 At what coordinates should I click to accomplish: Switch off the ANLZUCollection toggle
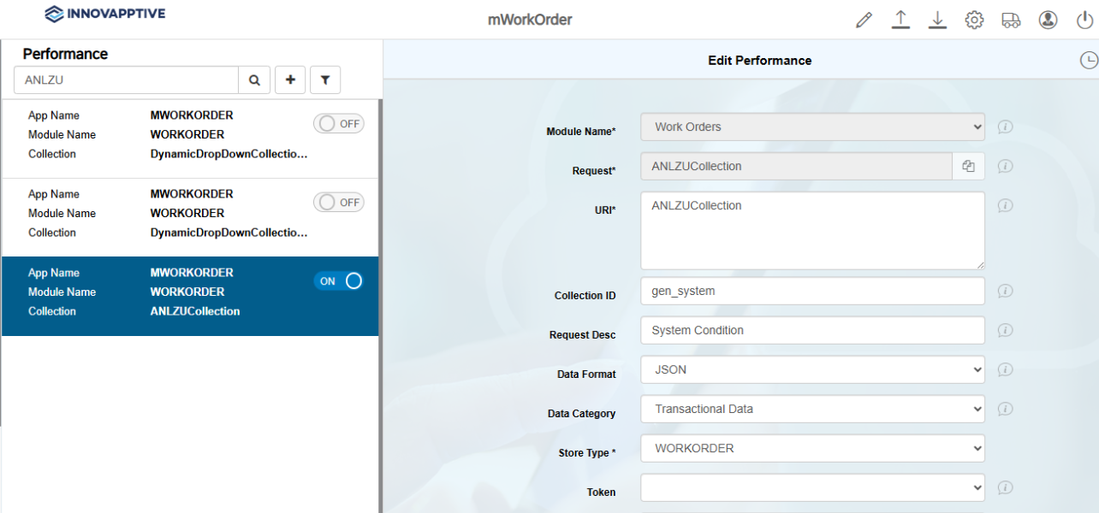(339, 281)
